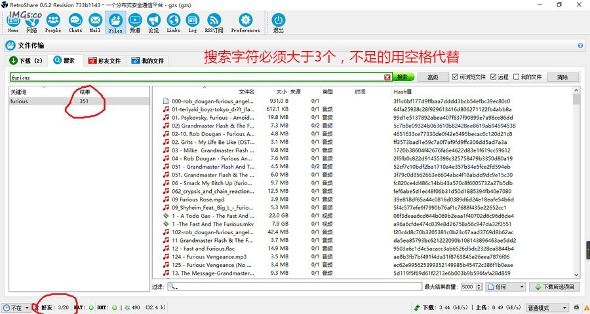Viewport: 590px width, 314px height.
Task: Click the blue help question mark icon
Action: [580, 45]
